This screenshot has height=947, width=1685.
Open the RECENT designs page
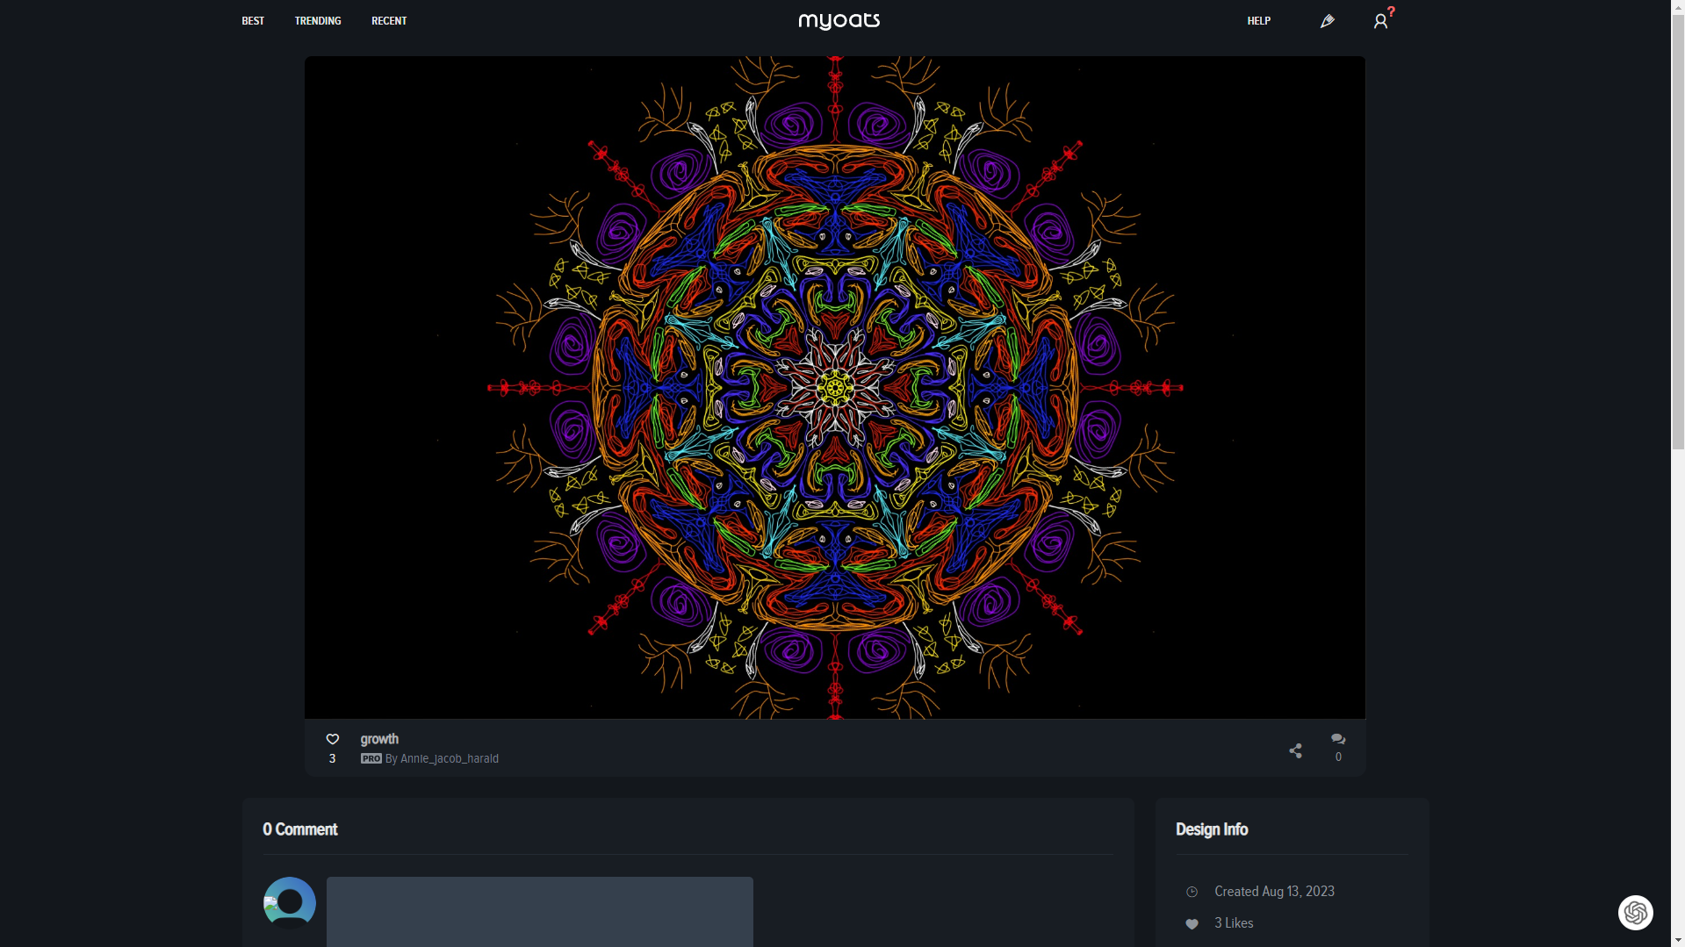click(x=389, y=21)
